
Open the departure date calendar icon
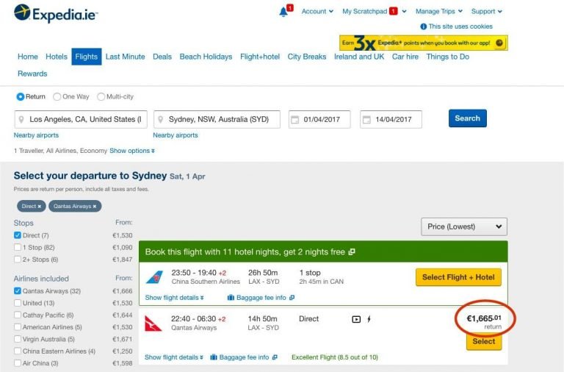(294, 120)
